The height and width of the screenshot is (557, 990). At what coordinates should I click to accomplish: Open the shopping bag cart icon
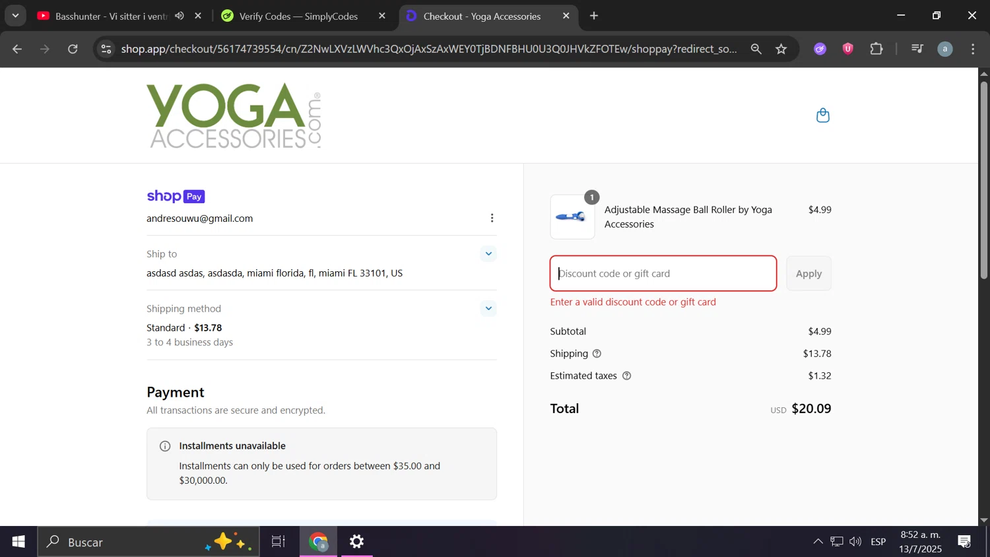pyautogui.click(x=822, y=115)
